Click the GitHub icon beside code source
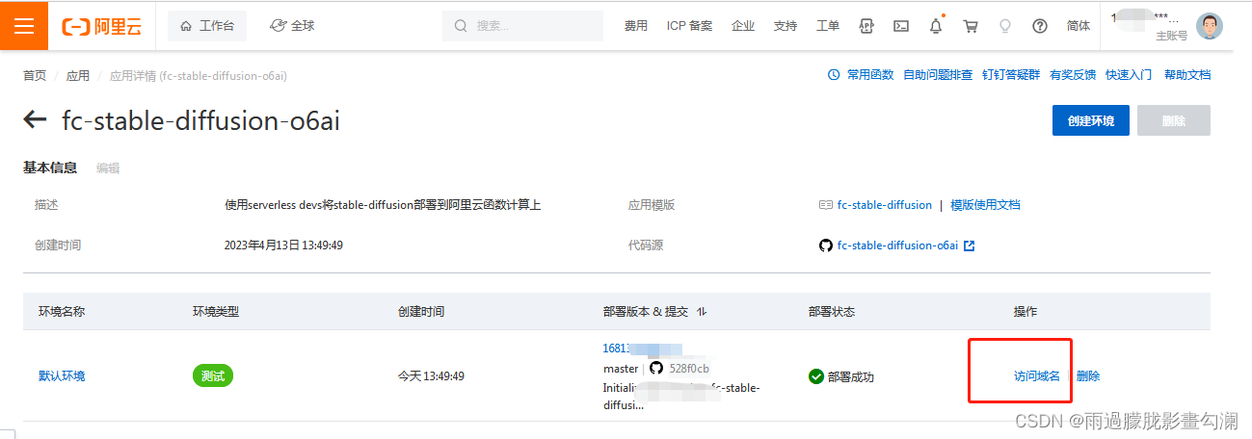1252x439 pixels. tap(825, 245)
